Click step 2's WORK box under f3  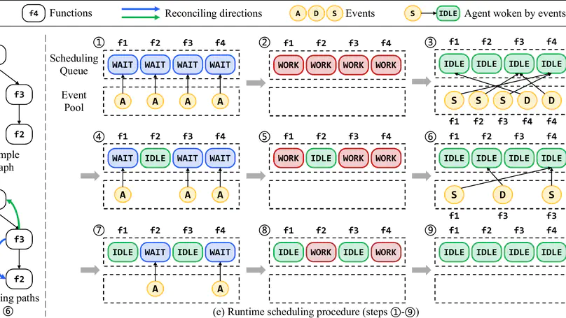tap(353, 65)
